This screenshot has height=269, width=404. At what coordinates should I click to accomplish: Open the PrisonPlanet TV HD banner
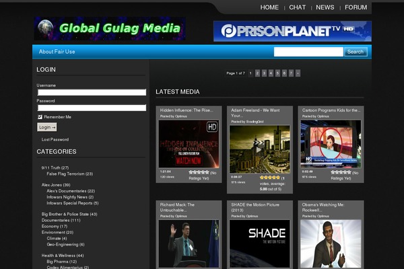tap(292, 31)
